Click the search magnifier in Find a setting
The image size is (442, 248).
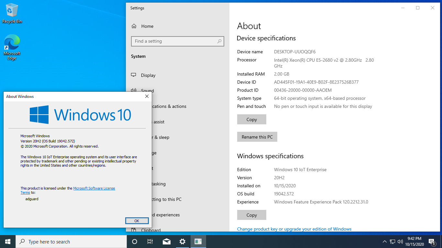[219, 41]
